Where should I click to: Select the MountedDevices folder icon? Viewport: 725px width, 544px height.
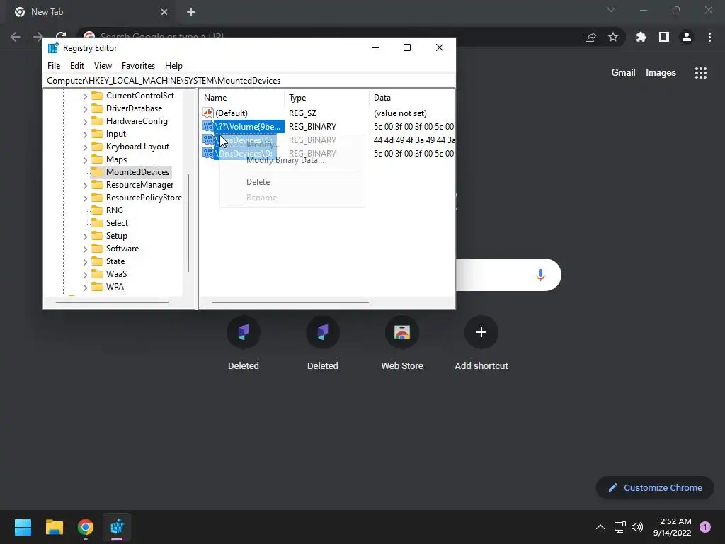97,171
